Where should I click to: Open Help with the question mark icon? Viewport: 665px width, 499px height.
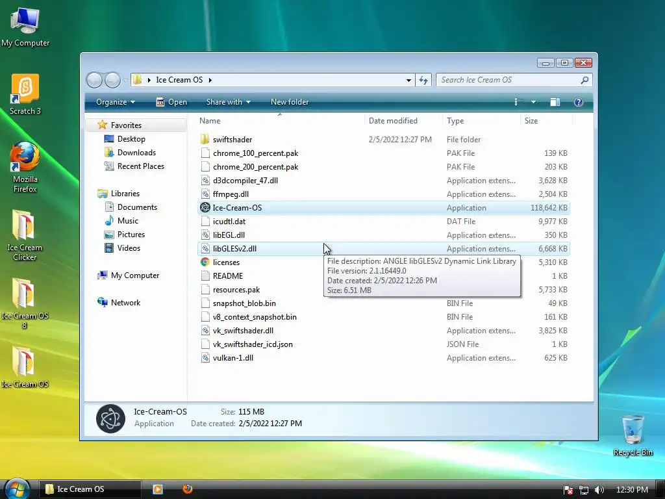579,102
